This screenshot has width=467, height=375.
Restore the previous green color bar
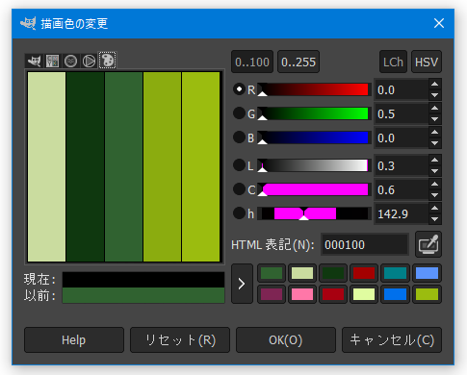(x=143, y=295)
